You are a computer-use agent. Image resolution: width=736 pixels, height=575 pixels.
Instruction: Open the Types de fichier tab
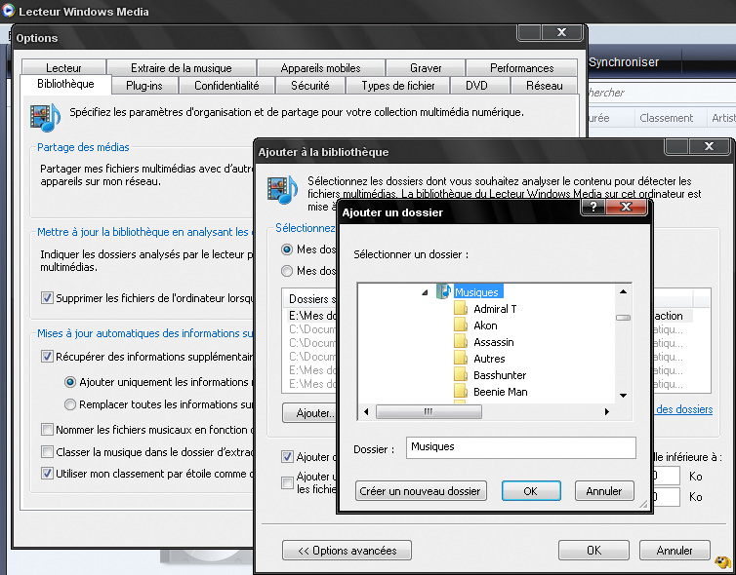click(398, 86)
